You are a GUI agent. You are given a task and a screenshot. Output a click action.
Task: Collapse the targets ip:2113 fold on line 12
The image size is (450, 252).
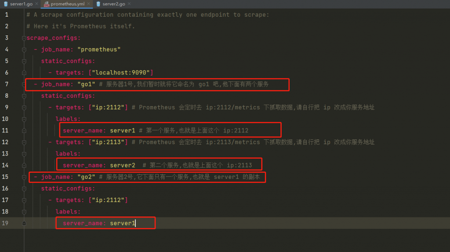24,142
